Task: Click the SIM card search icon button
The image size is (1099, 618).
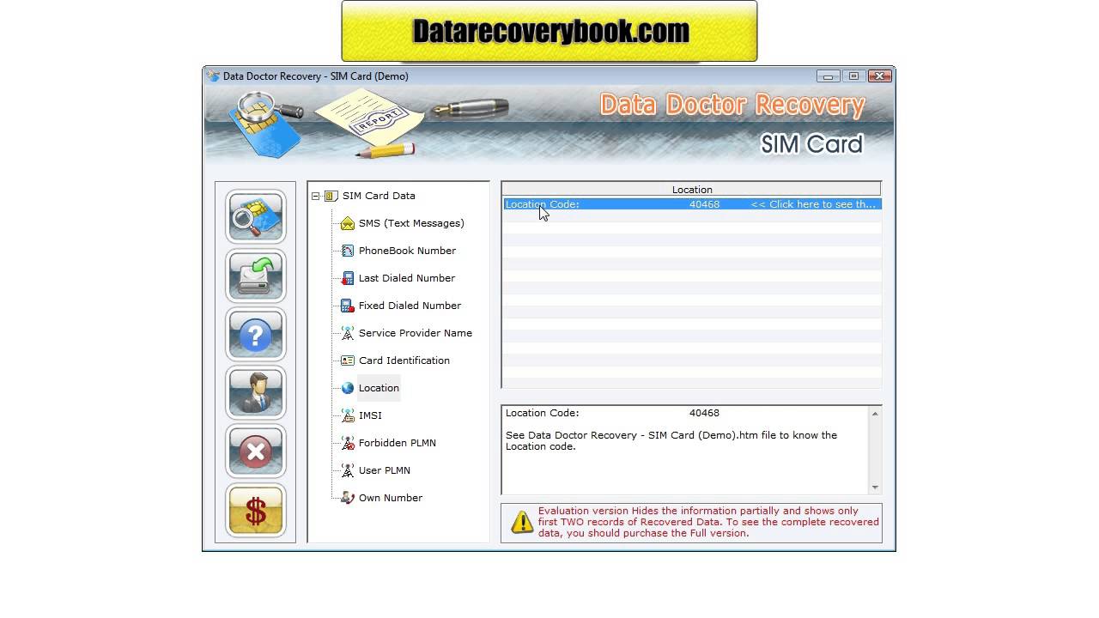Action: point(255,217)
